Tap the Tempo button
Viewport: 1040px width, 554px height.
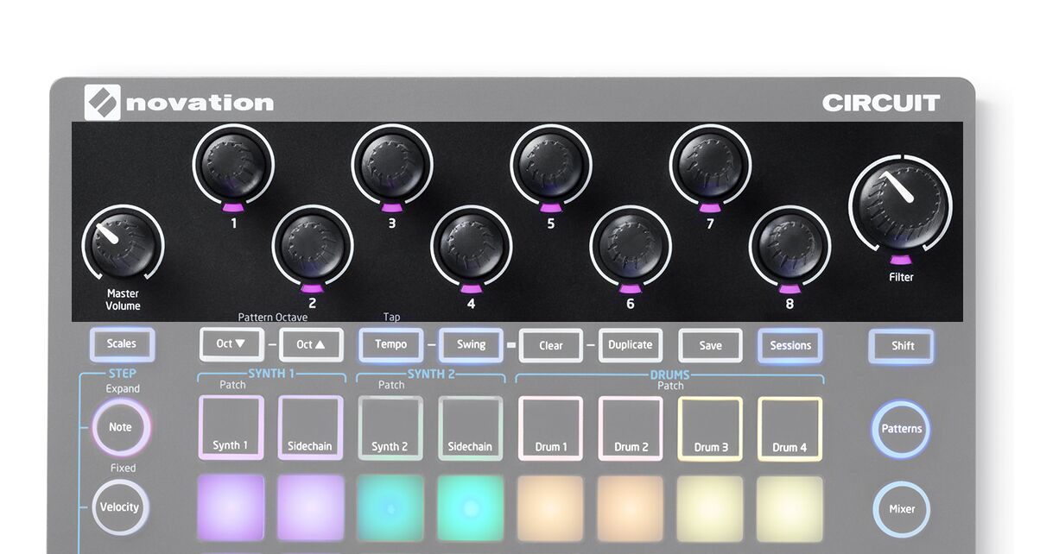(391, 344)
